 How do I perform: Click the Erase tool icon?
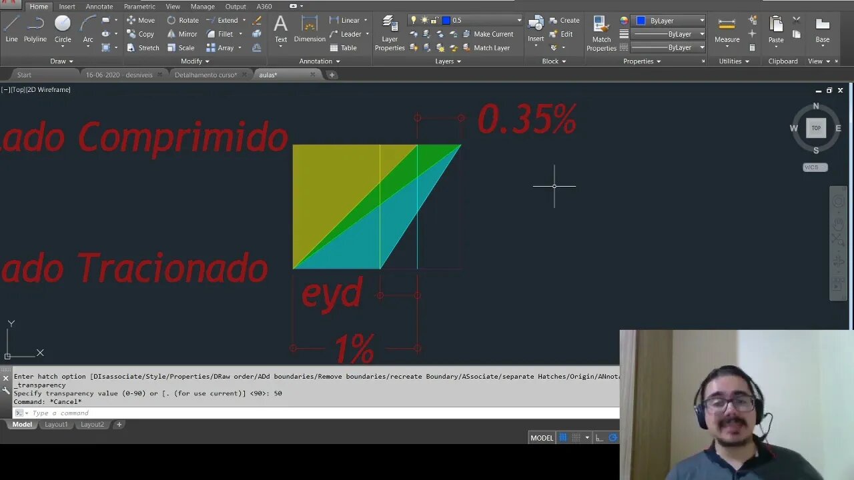[257, 20]
